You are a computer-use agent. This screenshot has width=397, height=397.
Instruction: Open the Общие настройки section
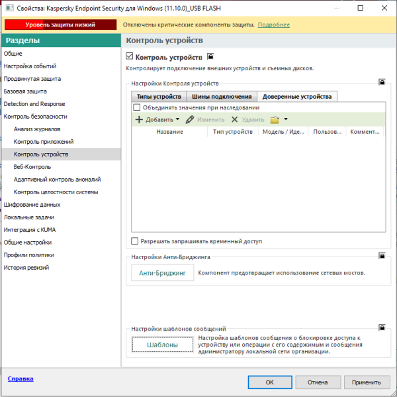click(x=28, y=243)
